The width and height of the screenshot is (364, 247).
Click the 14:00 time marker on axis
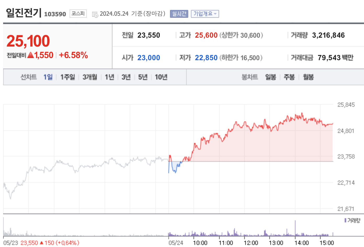point(302,243)
